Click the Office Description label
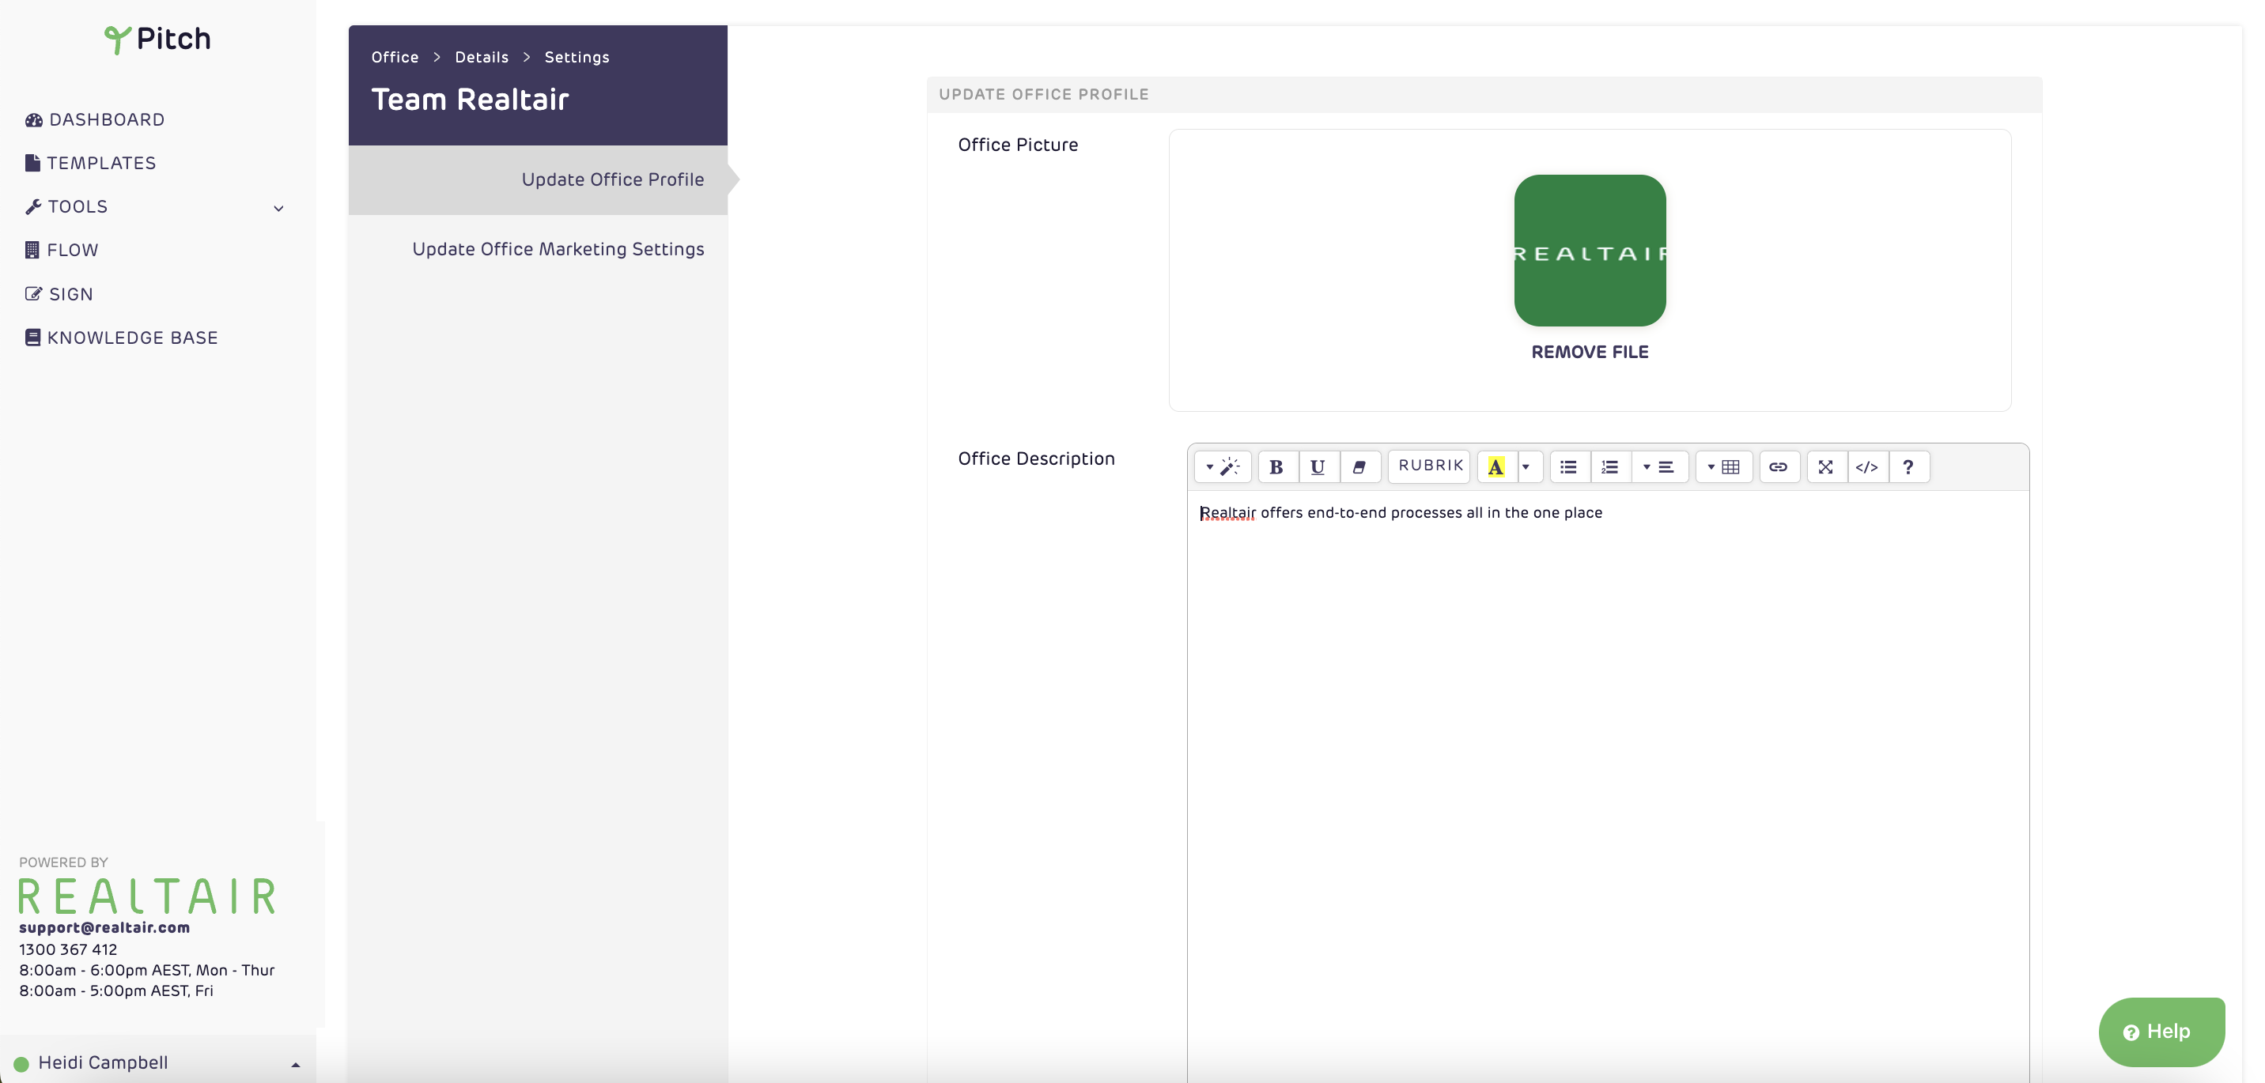 [x=1037, y=458]
